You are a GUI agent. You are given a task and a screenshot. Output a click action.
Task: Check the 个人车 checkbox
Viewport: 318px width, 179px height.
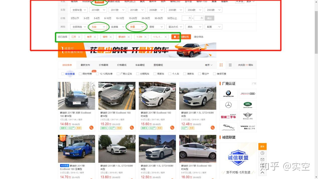(x=170, y=74)
